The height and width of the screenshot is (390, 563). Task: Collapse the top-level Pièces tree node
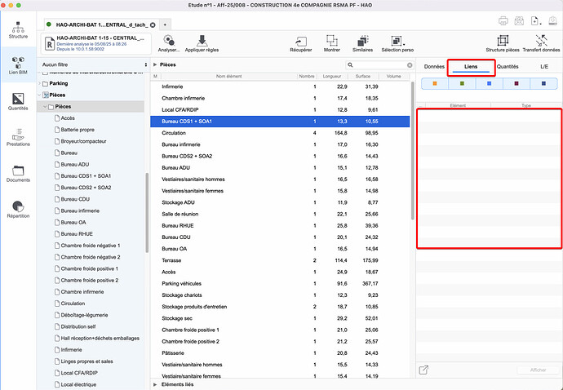tap(39, 95)
